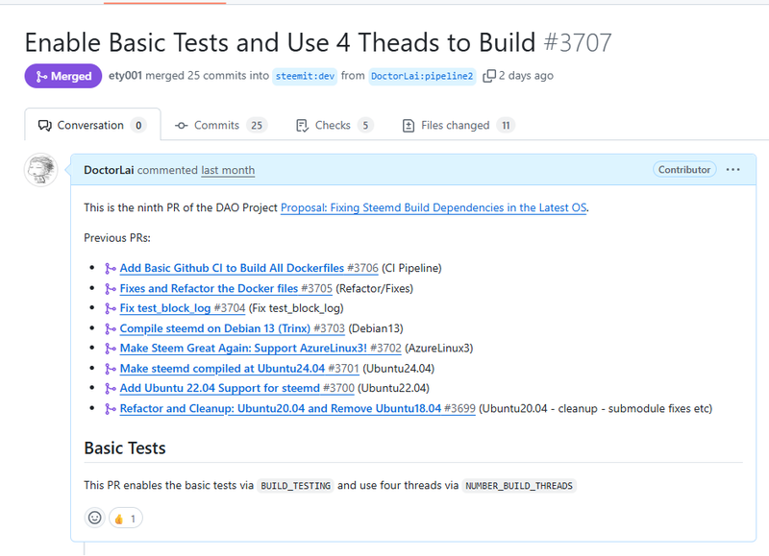This screenshot has width=769, height=556.
Task: Click the 'last month' comment timestamp
Action: (228, 170)
